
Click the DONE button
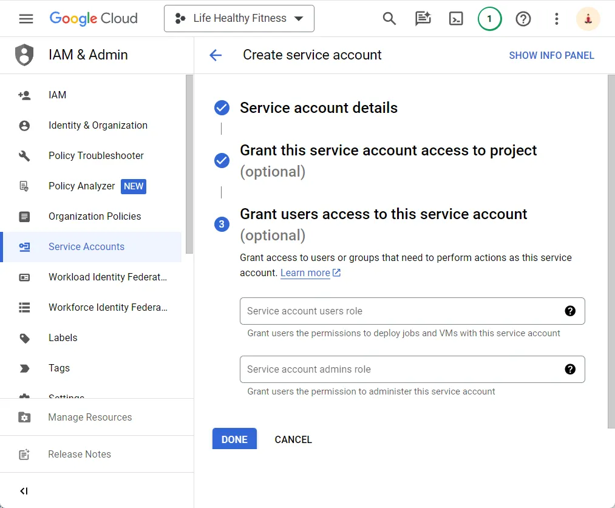click(x=234, y=439)
